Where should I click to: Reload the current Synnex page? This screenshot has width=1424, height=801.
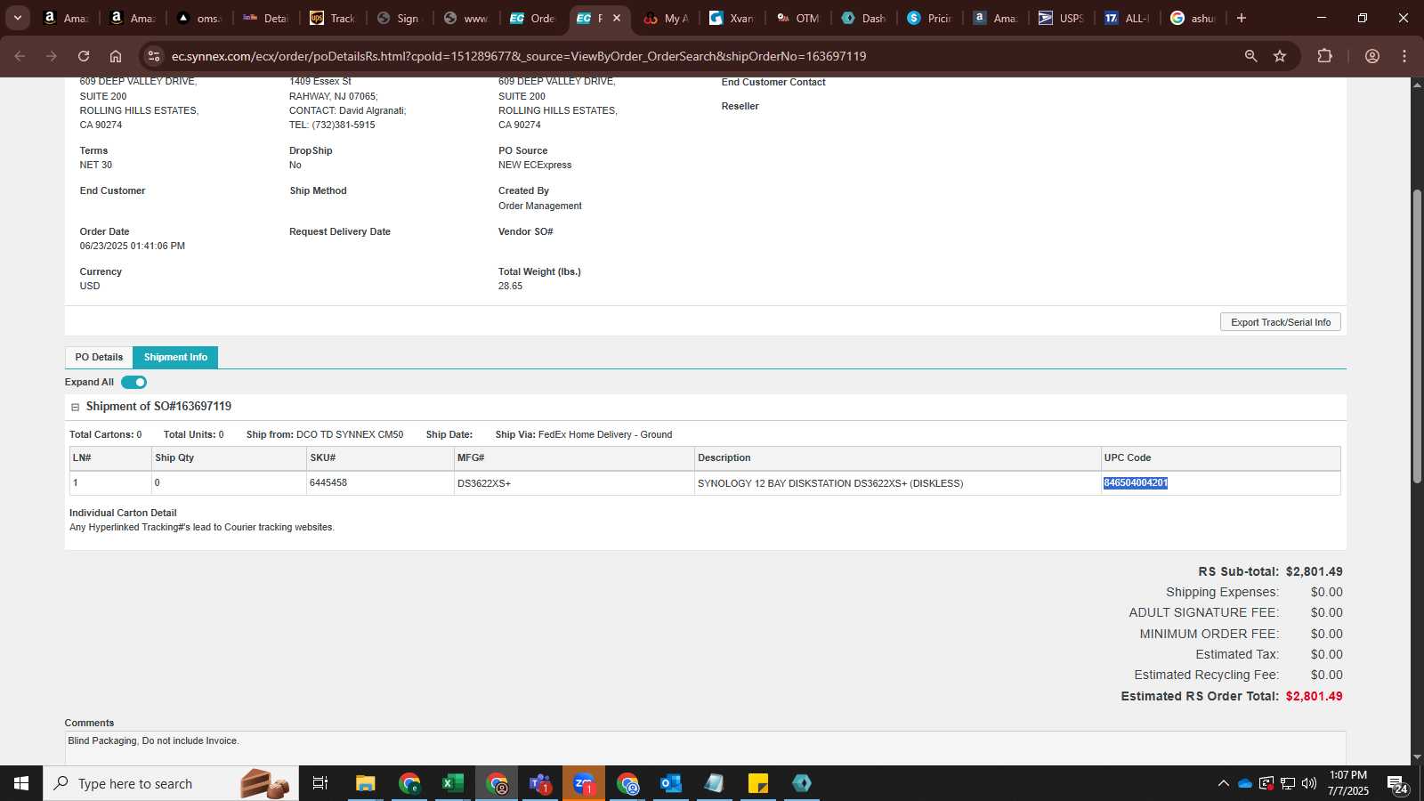click(84, 56)
